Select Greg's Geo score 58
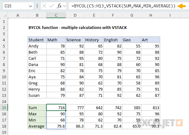Screen dimensions: 189x135 [x=132, y=83]
